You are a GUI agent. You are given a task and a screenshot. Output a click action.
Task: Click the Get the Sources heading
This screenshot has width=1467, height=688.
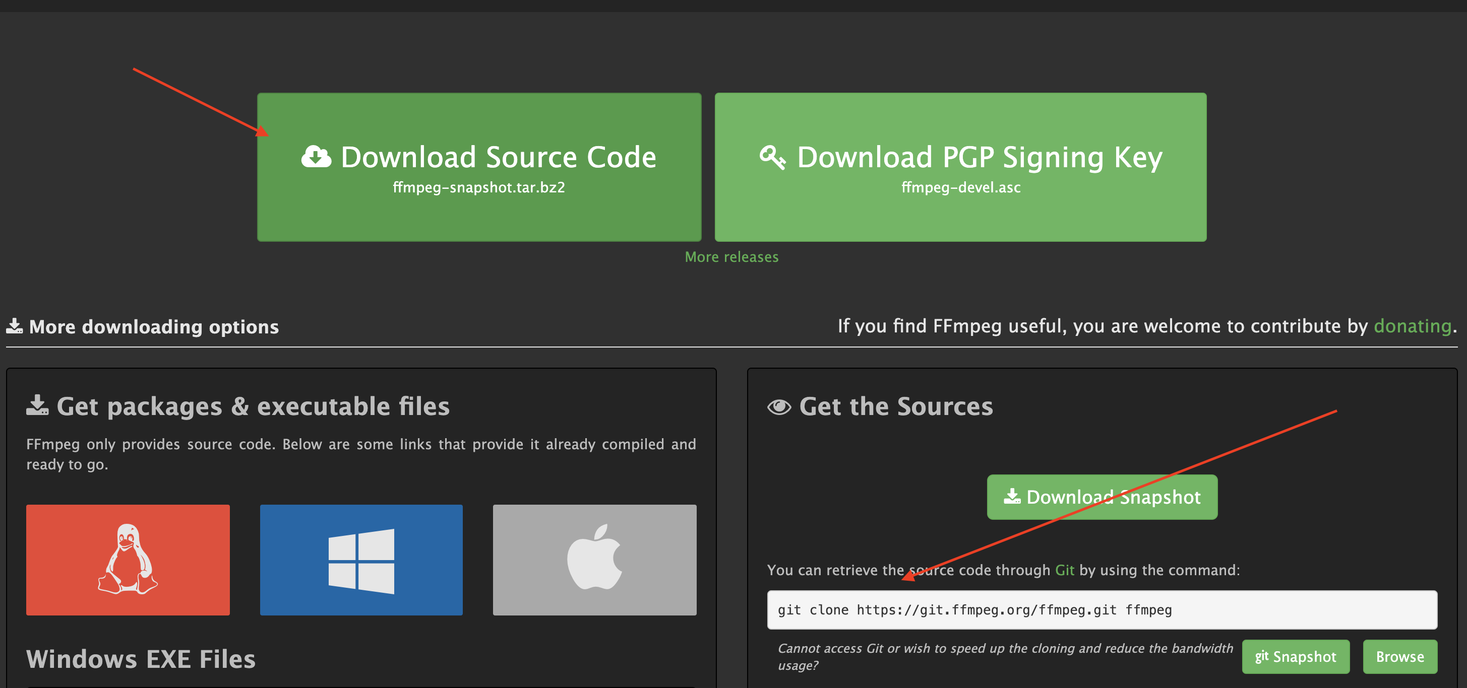click(x=896, y=406)
